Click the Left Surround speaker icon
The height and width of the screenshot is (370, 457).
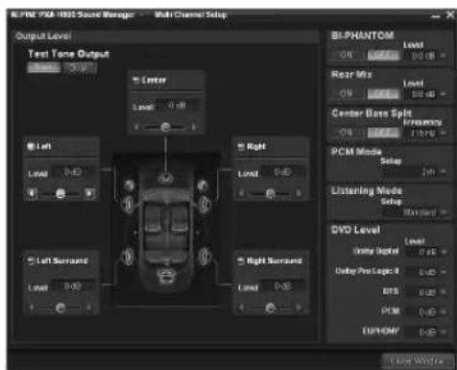[31, 260]
